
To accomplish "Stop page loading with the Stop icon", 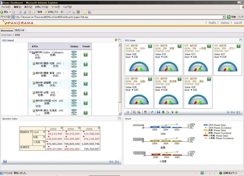I will [20, 12].
